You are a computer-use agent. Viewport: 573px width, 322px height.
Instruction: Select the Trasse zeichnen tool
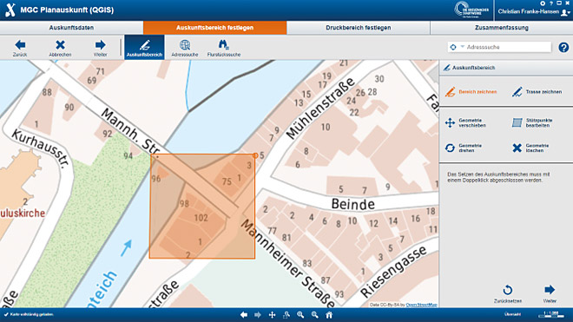click(x=537, y=92)
